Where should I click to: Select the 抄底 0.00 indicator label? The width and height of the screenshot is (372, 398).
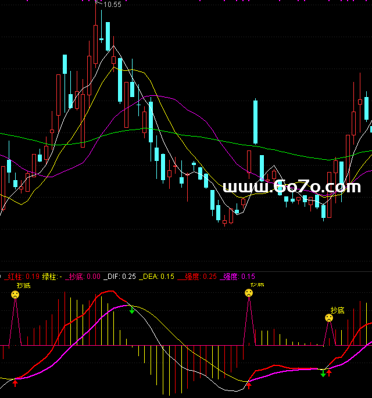click(x=83, y=277)
